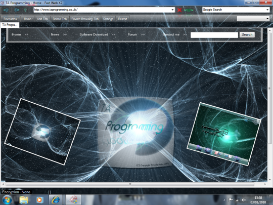The image size is (273, 205).
Task: Stop loading with the red X icon
Action: coord(179,10)
